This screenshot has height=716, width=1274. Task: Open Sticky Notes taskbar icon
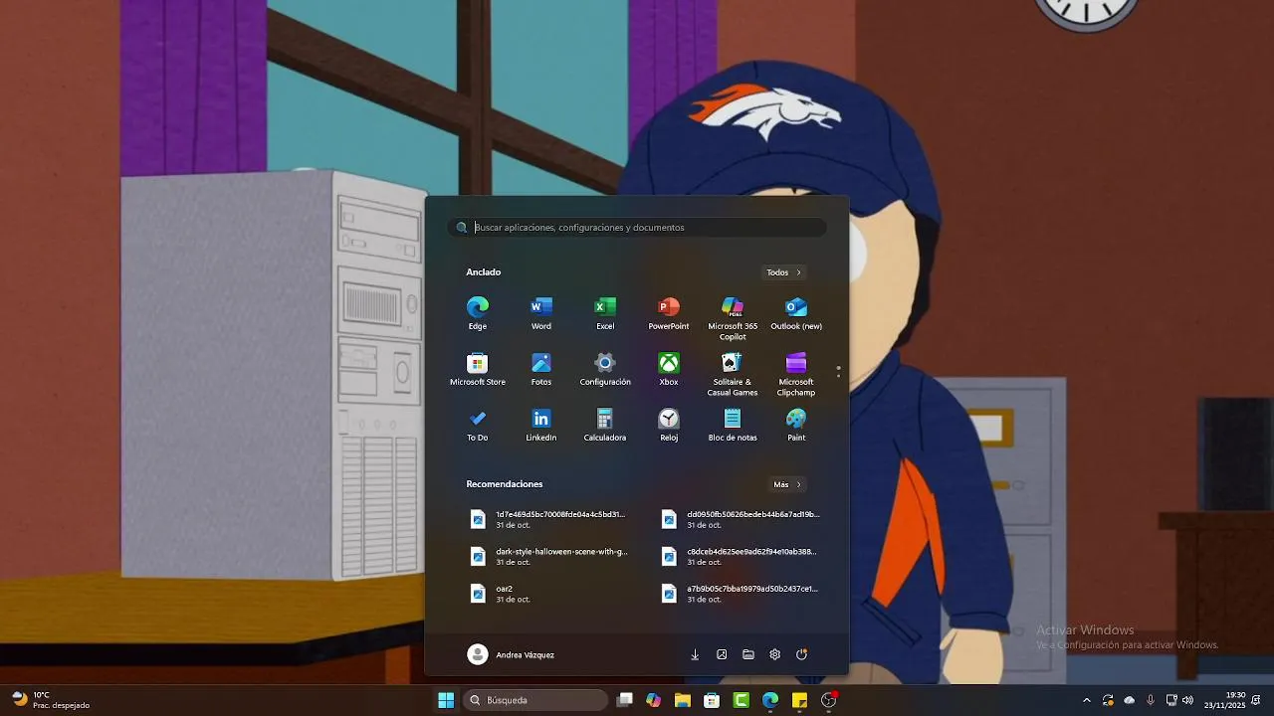(799, 700)
